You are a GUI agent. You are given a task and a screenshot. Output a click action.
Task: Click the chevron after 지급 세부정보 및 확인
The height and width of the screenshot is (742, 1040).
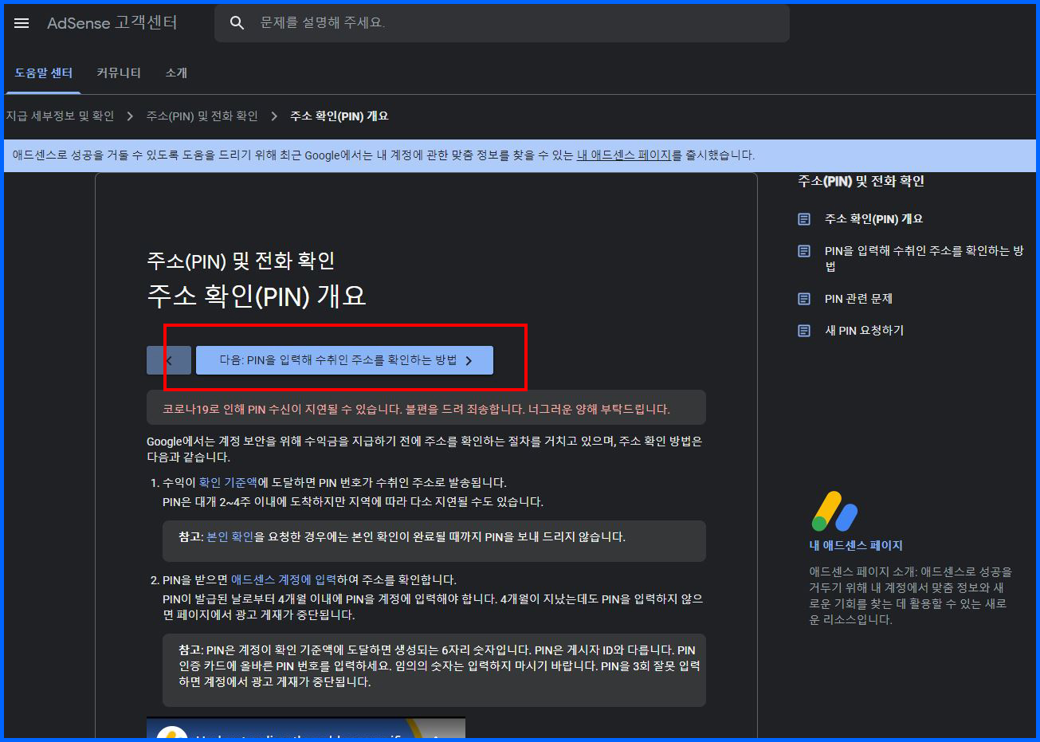coord(130,116)
